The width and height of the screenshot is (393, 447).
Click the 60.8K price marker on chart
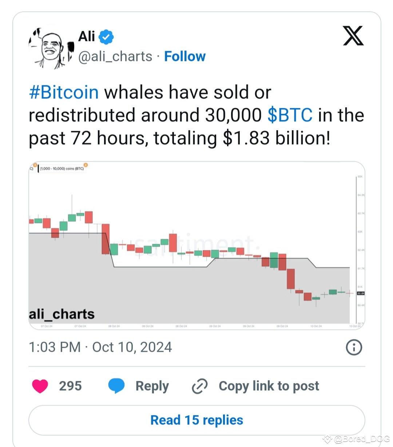pos(361,293)
